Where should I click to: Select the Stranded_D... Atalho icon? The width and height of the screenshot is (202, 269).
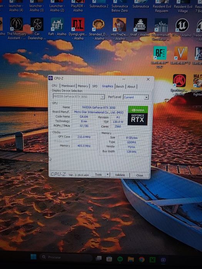tap(98, 29)
